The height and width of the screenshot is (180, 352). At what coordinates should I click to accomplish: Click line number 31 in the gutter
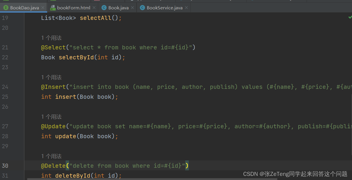[5, 176]
